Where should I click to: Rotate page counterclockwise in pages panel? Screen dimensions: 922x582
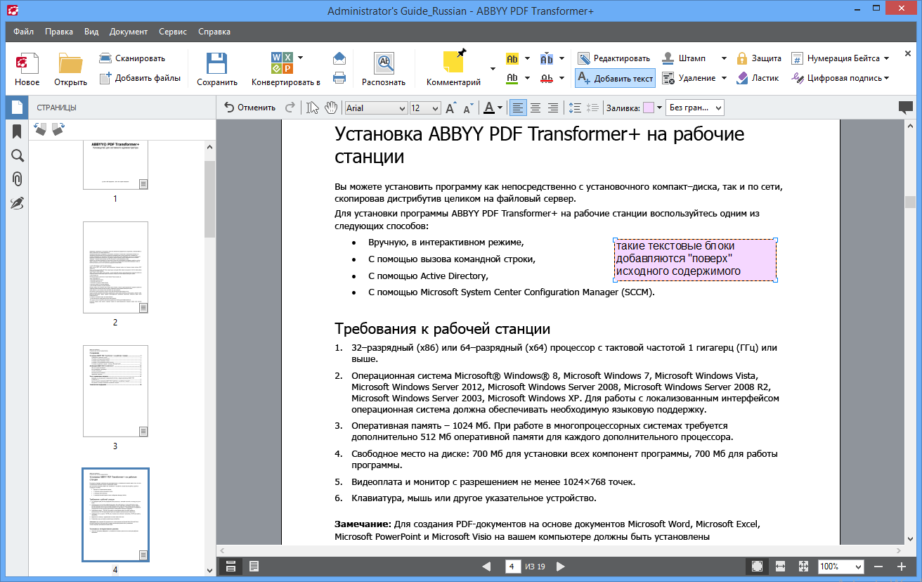(x=41, y=129)
